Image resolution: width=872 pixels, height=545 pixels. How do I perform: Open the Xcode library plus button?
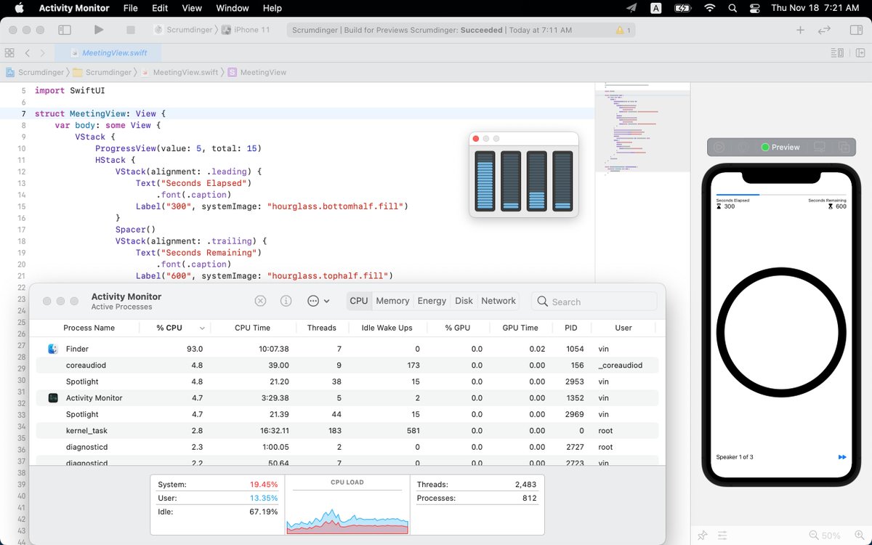[800, 30]
